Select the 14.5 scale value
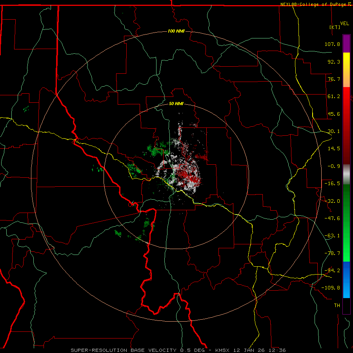353x353 pixels. tap(334, 149)
